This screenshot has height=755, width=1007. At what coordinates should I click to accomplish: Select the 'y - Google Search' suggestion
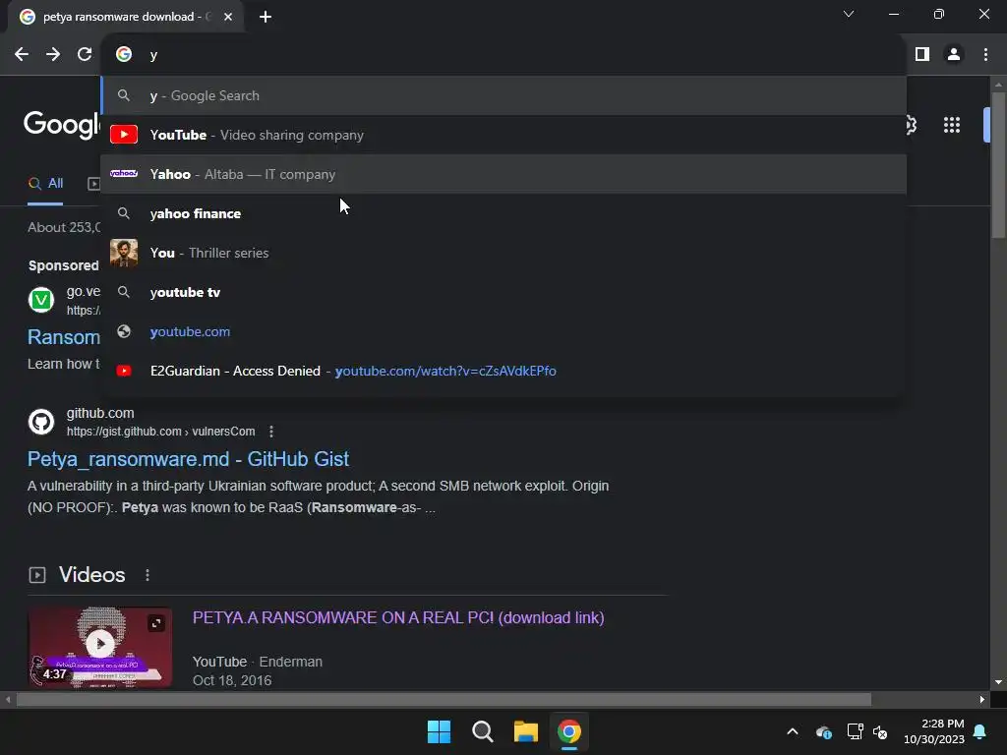click(503, 95)
